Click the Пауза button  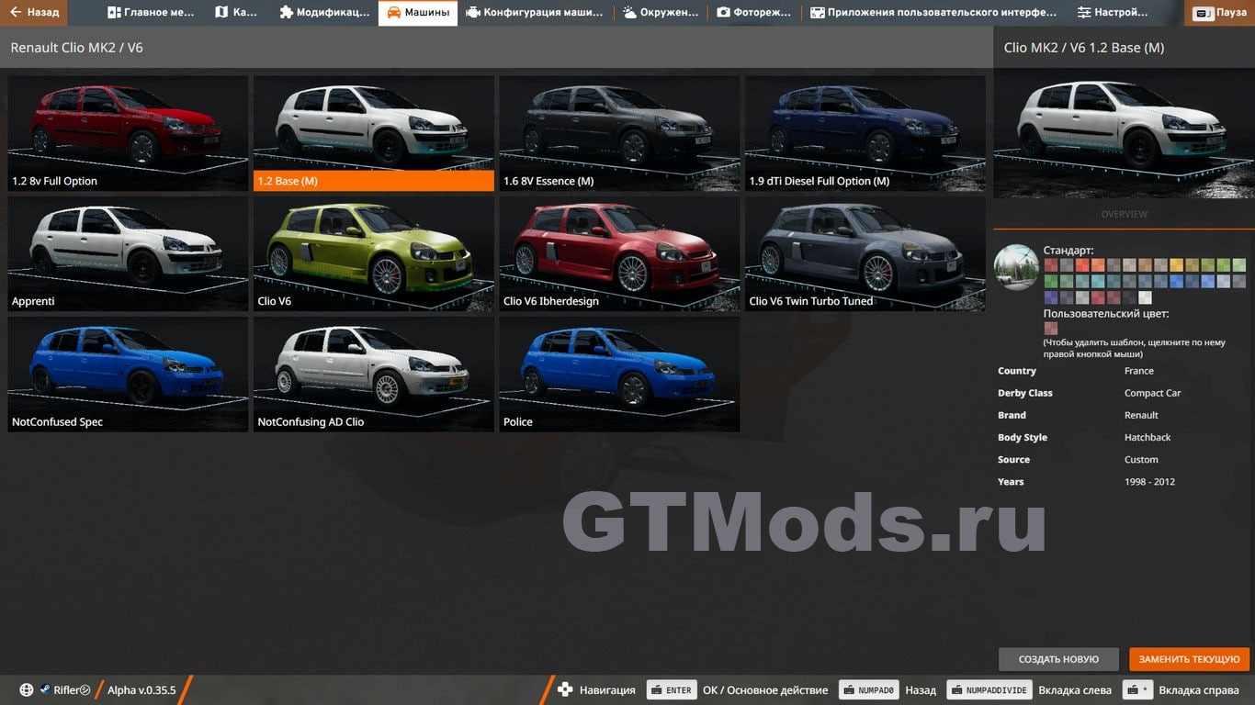(1221, 13)
